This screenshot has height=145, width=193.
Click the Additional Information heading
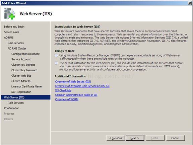click(70, 76)
